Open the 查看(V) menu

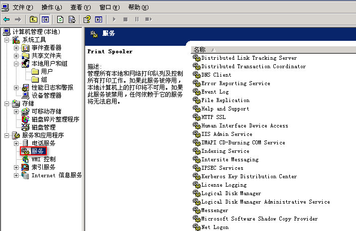tap(80, 7)
